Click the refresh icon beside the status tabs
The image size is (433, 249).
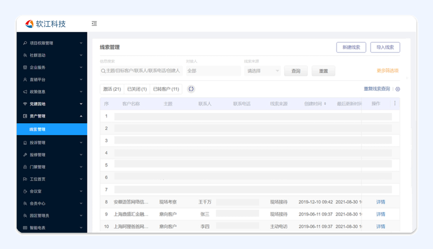point(191,89)
